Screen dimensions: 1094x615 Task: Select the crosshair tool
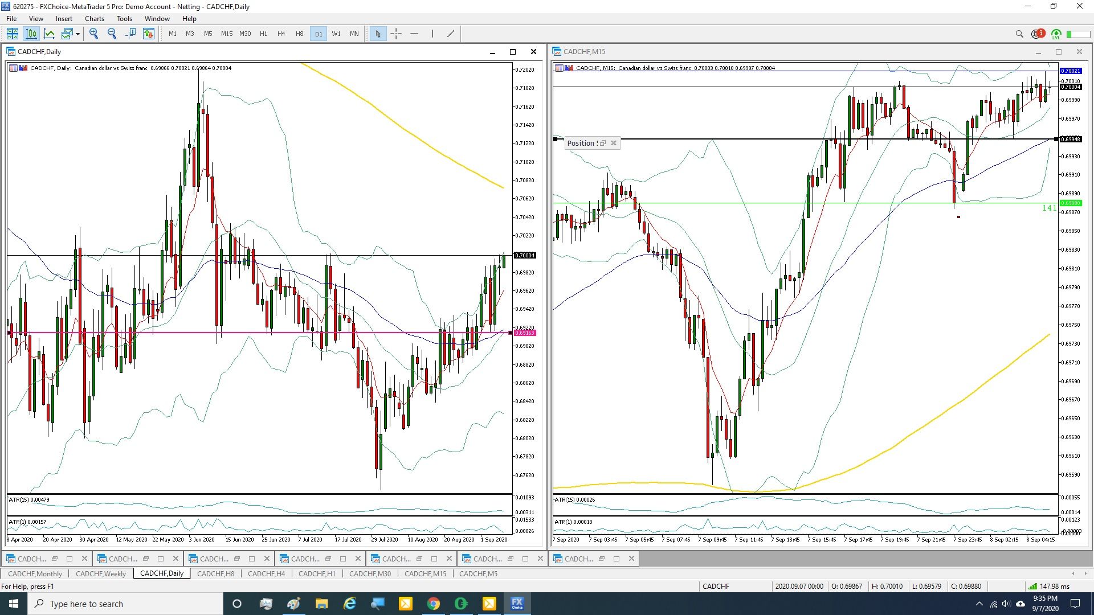coord(396,34)
